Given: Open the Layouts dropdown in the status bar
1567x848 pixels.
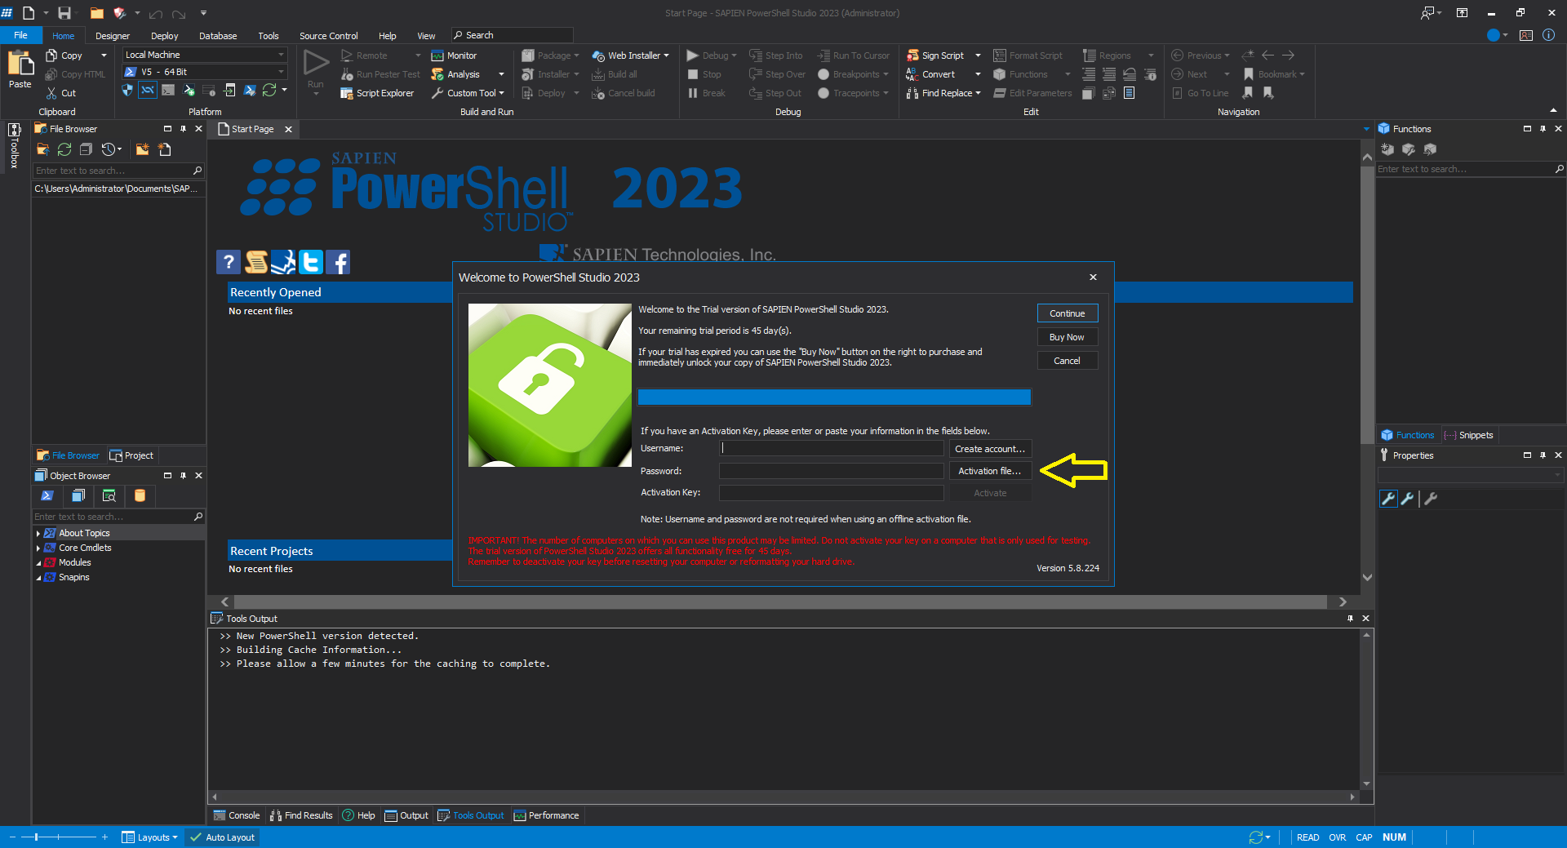Looking at the screenshot, I should [x=149, y=837].
